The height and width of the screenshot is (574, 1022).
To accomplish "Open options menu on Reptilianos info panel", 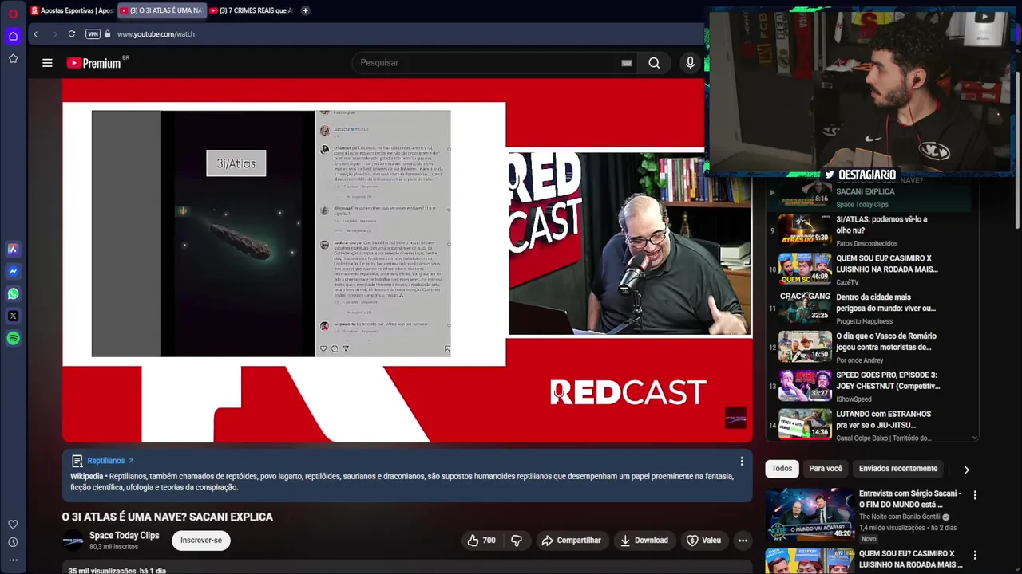I will (x=742, y=462).
